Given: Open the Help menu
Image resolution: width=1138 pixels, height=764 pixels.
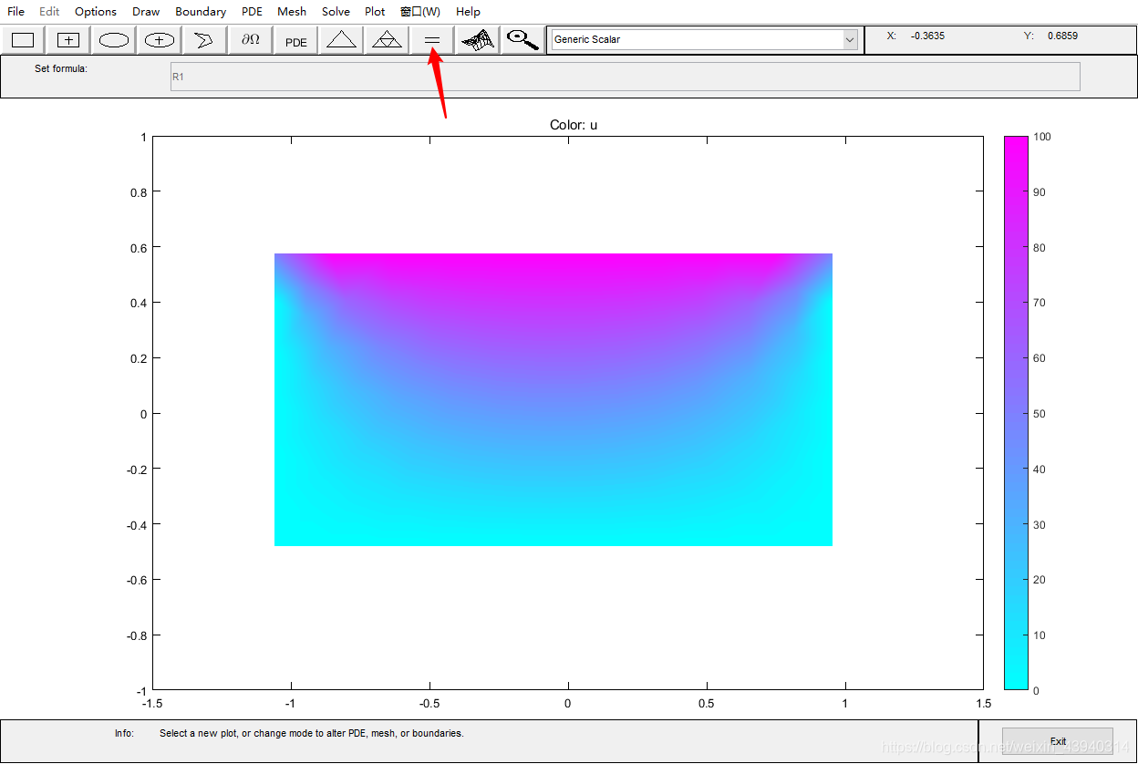Looking at the screenshot, I should coord(468,12).
